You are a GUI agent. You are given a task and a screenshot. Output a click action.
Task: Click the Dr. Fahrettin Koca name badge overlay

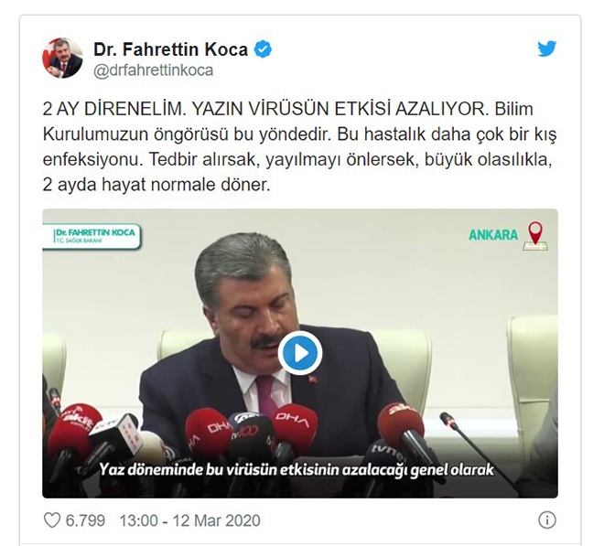point(92,237)
